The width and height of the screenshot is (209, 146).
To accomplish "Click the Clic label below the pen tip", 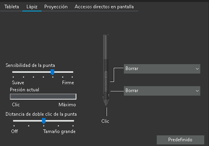I will [x=105, y=121].
